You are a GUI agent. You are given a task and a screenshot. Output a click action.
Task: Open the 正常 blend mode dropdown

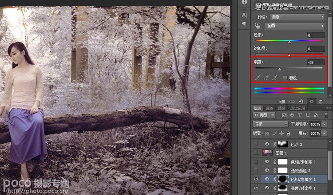click(270, 124)
